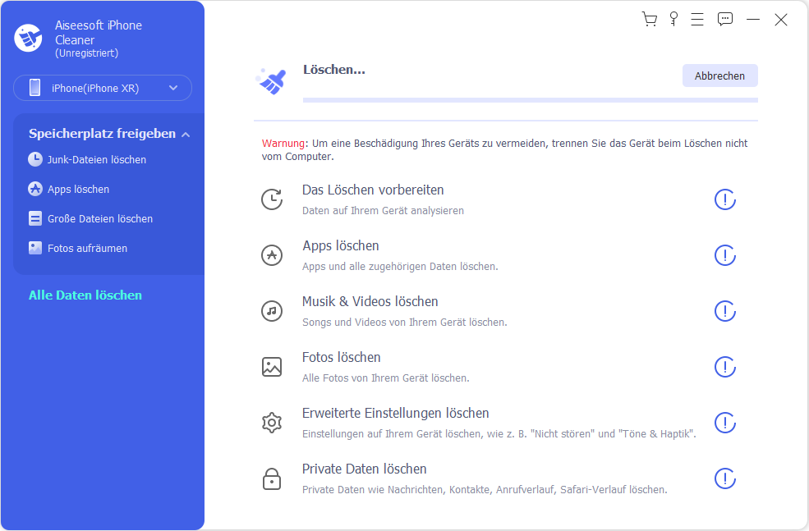Switch to Alle Daten löschen

click(x=85, y=295)
